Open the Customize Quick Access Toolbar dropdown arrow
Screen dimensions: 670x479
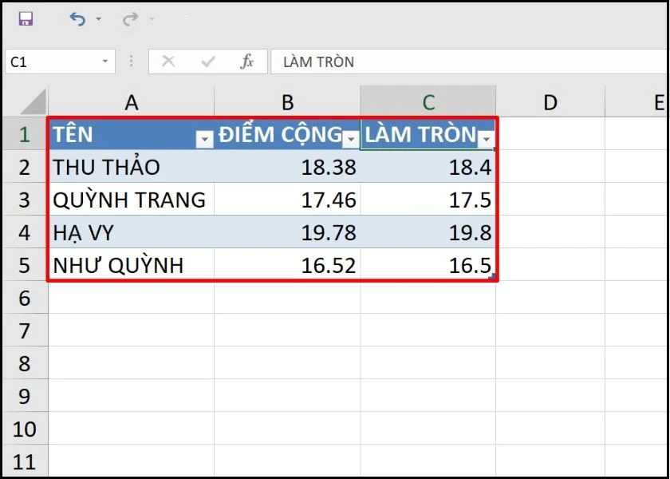[x=185, y=19]
